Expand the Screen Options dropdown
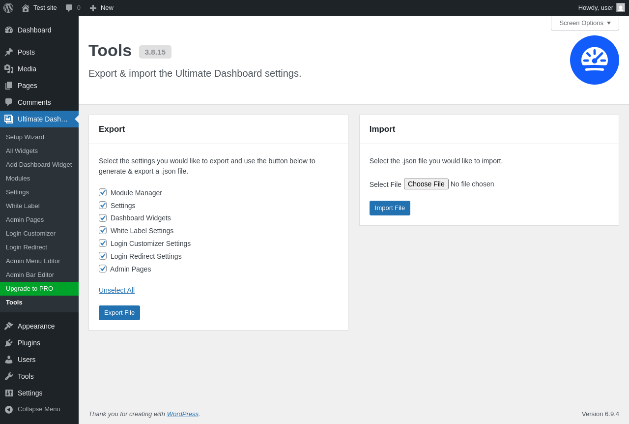 [585, 23]
